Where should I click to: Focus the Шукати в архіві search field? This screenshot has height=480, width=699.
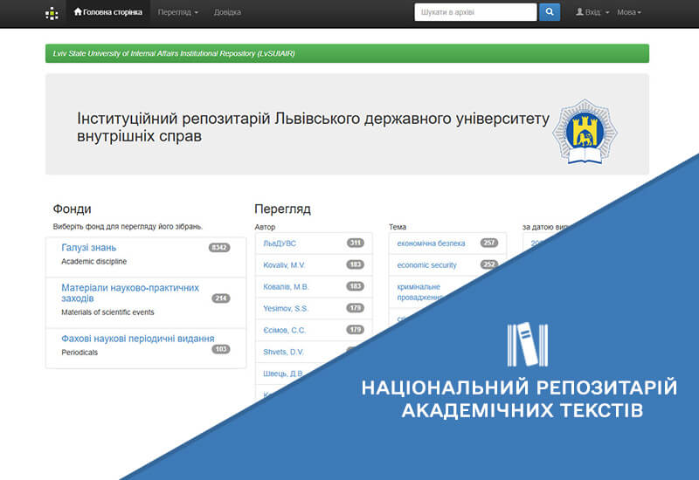point(475,12)
